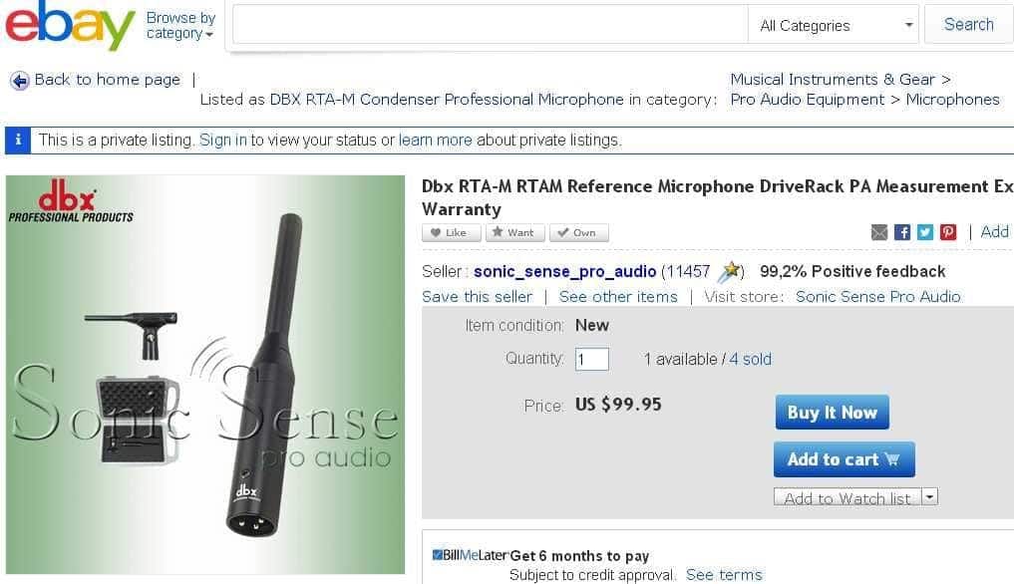Open Microphones category breadcrumb
This screenshot has height=584, width=1014.
(x=952, y=100)
